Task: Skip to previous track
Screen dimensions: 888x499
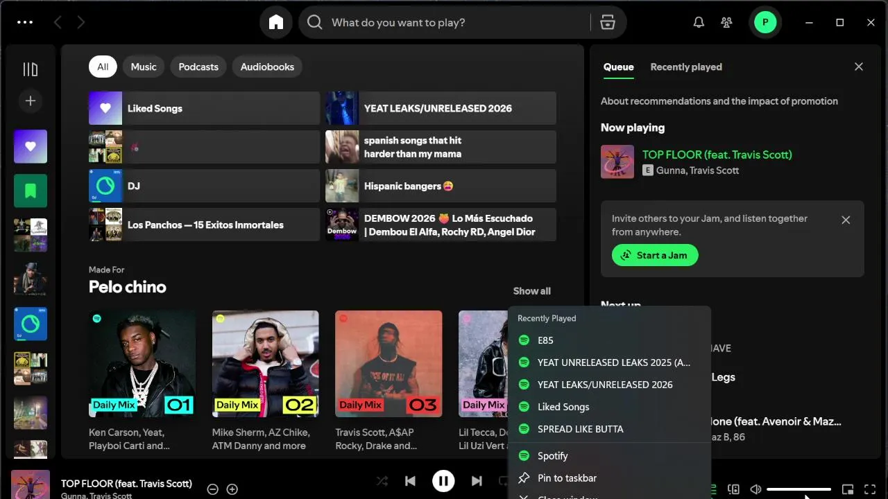Action: tap(410, 481)
